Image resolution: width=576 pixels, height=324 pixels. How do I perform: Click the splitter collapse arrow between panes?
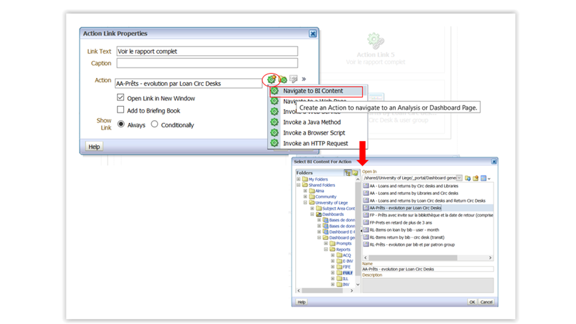pyautogui.click(x=361, y=231)
